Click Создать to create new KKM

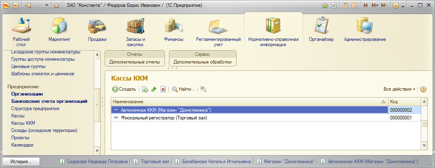[124, 89]
